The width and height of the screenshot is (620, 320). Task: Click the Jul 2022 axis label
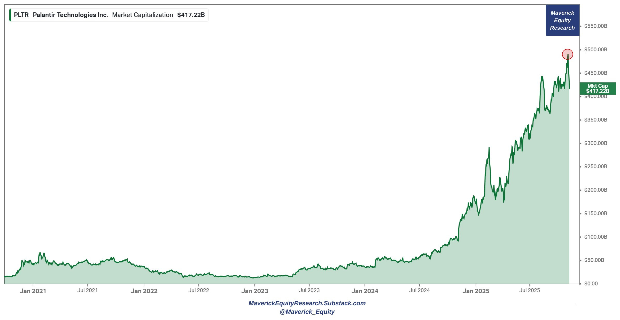pos(198,290)
